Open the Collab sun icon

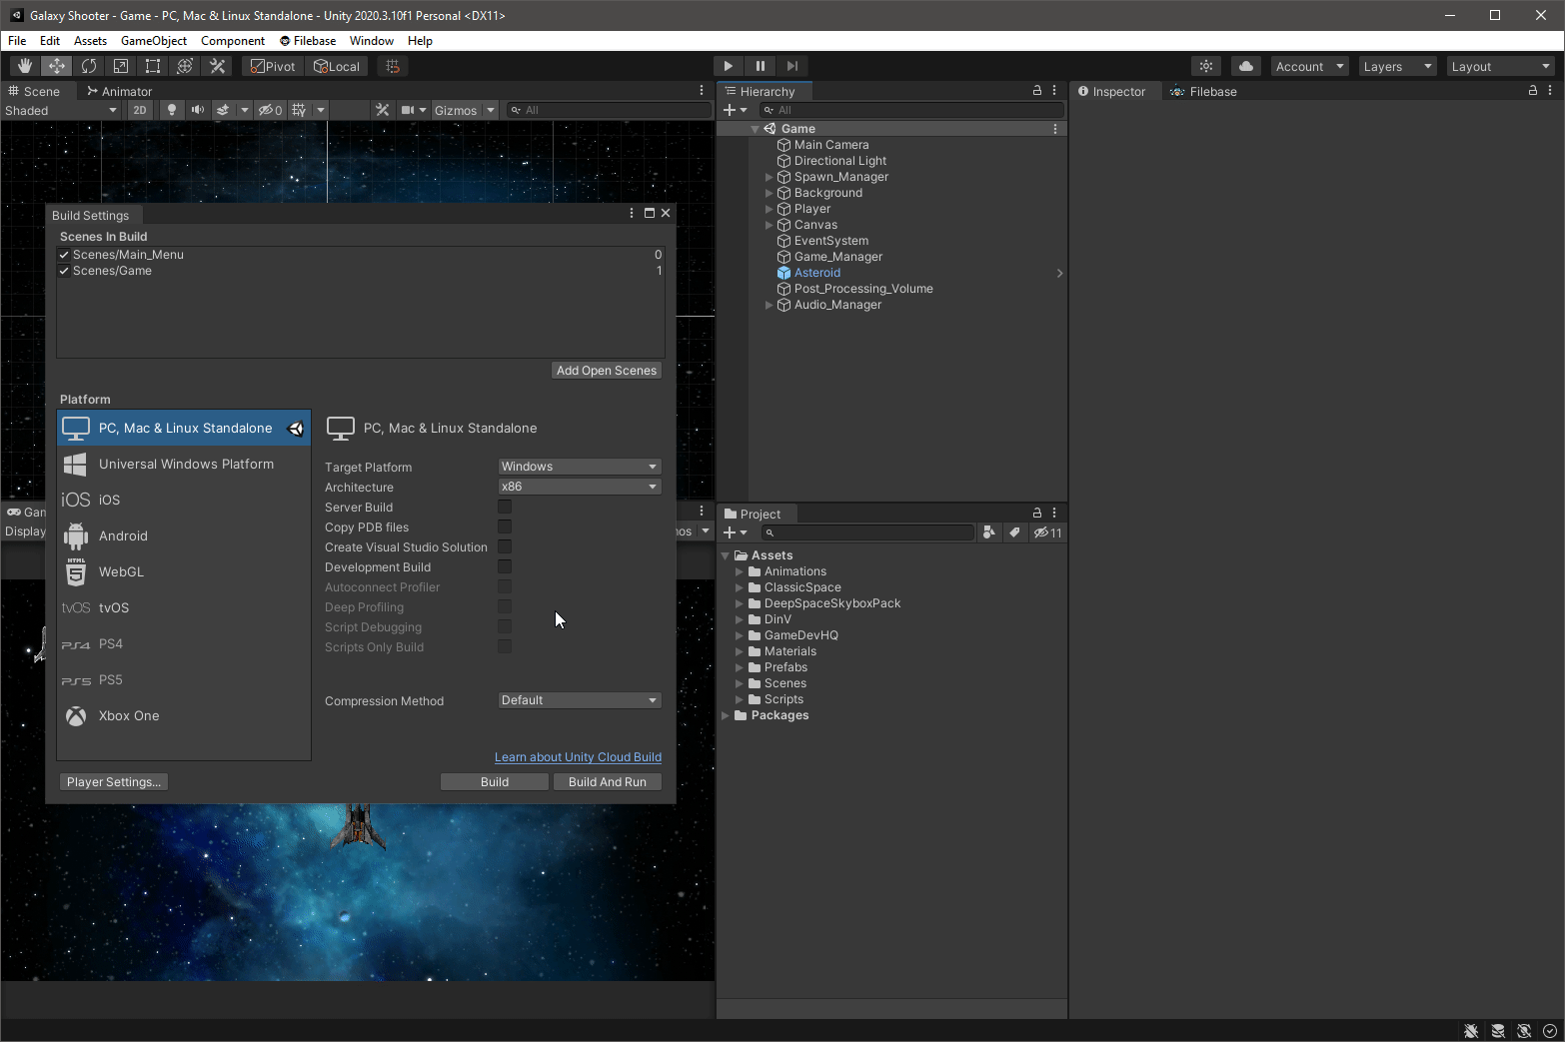tap(1206, 66)
